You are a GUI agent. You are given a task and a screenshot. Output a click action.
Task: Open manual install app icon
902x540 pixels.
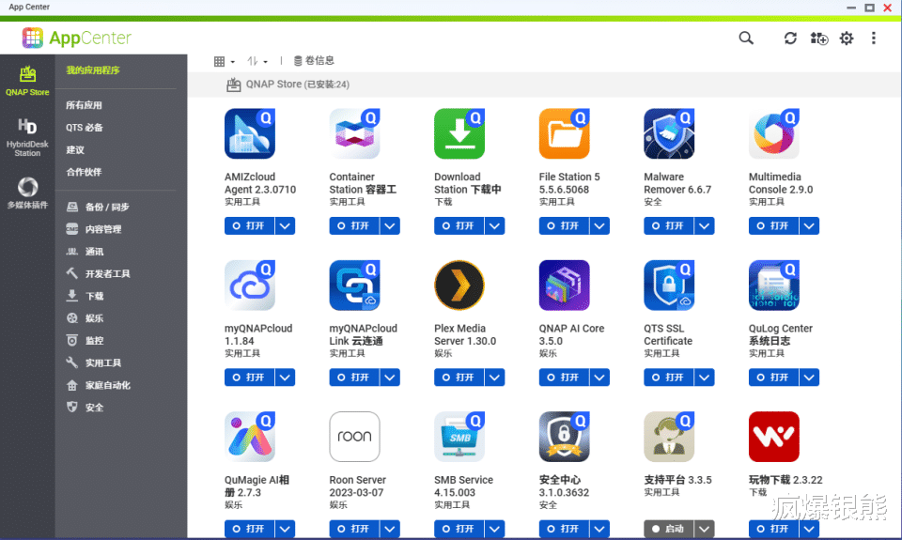pyautogui.click(x=819, y=39)
